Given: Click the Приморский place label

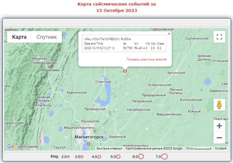Looking at the screenshot, I should [95, 109].
